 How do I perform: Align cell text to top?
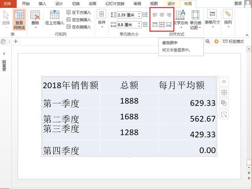click(x=155, y=24)
